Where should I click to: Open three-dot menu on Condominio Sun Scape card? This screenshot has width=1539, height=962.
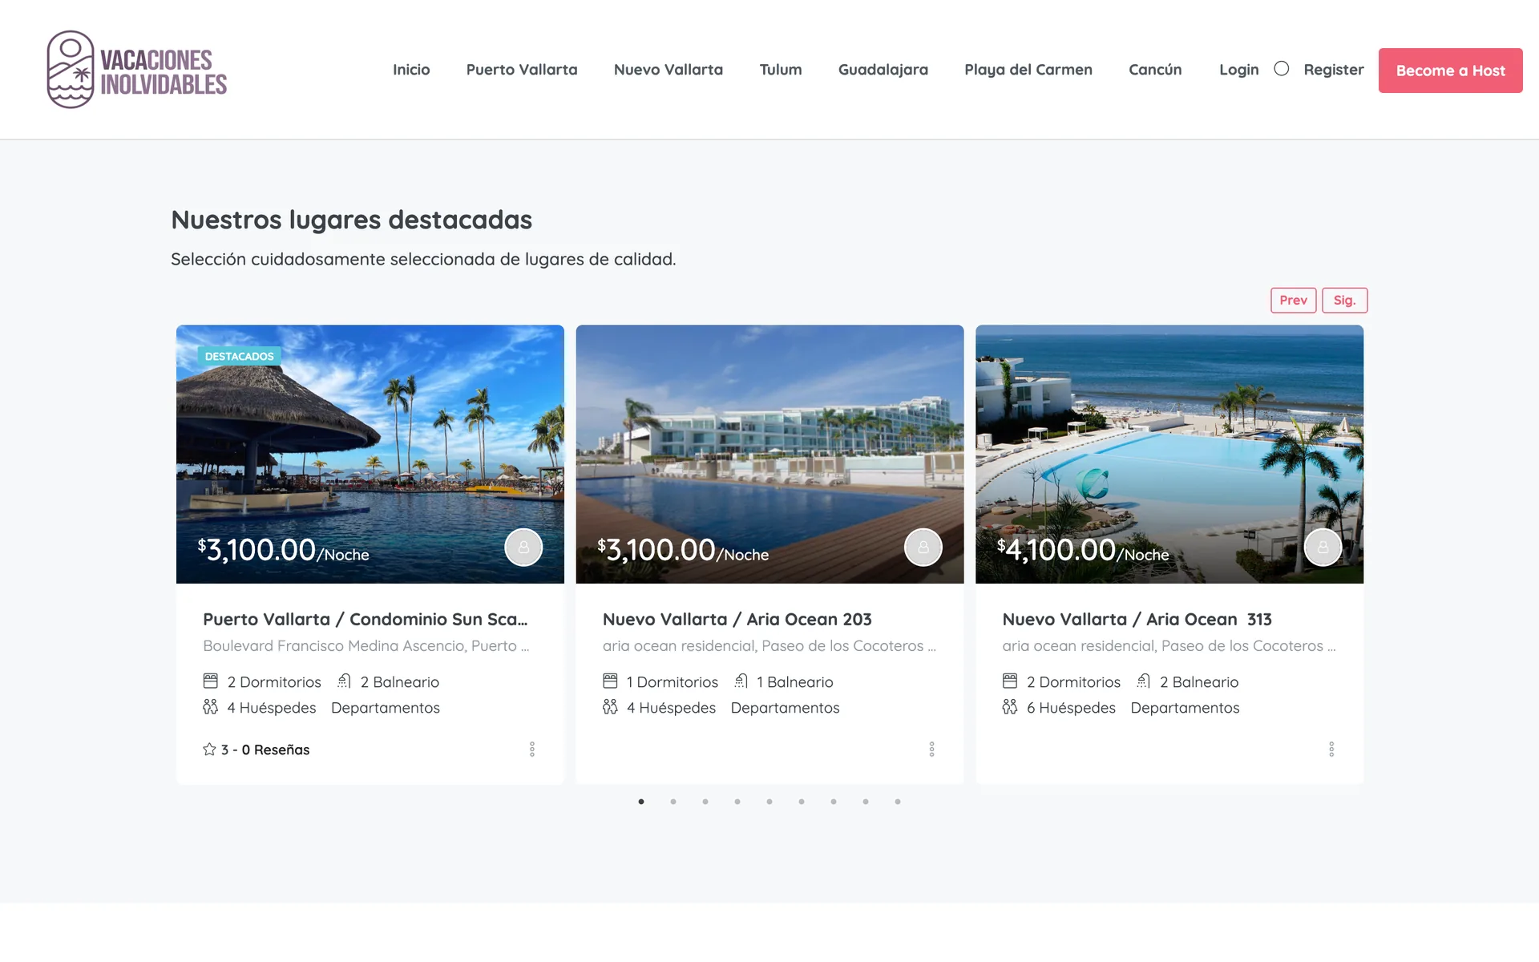(532, 749)
